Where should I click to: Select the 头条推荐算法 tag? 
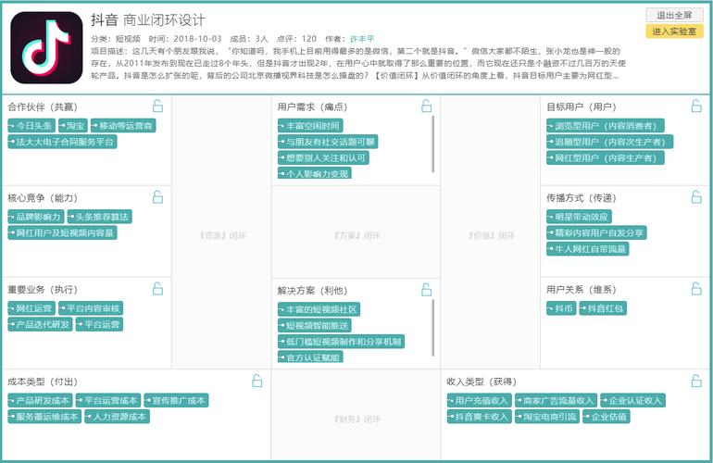pyautogui.click(x=100, y=217)
